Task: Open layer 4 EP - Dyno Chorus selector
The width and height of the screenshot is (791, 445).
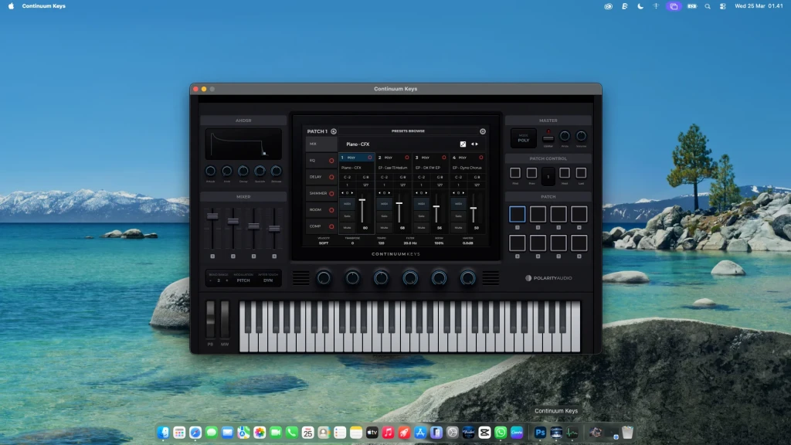Action: click(x=467, y=168)
